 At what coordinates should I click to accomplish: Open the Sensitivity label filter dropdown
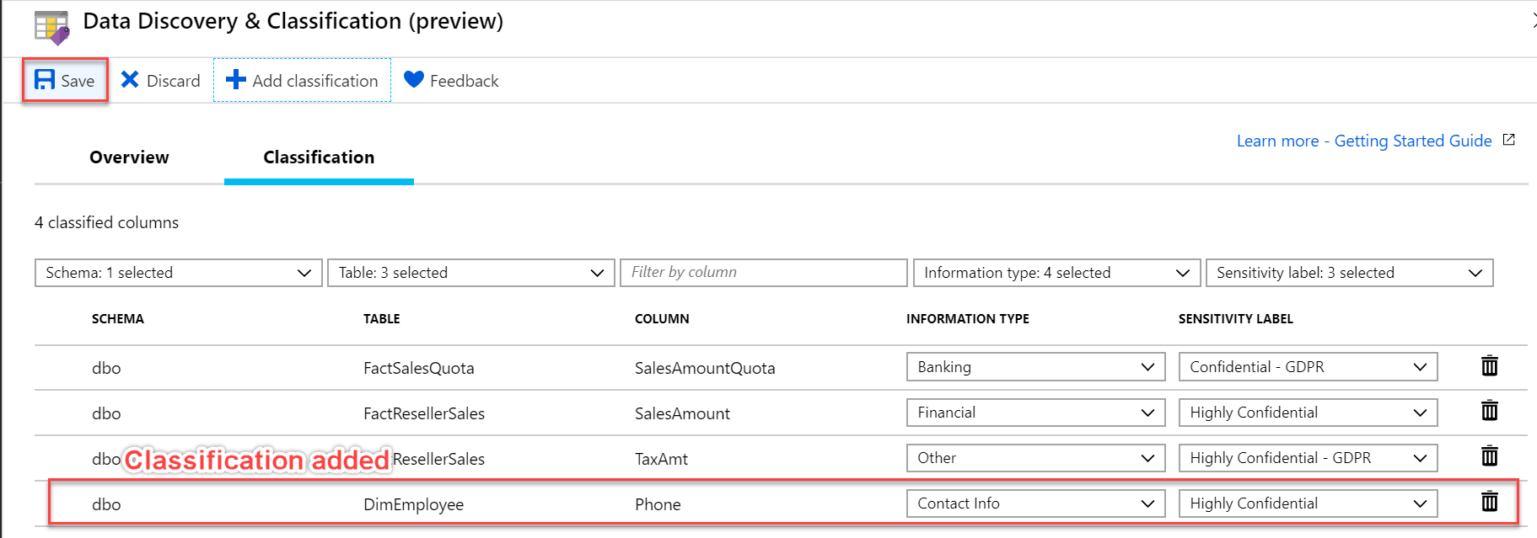pyautogui.click(x=1349, y=273)
